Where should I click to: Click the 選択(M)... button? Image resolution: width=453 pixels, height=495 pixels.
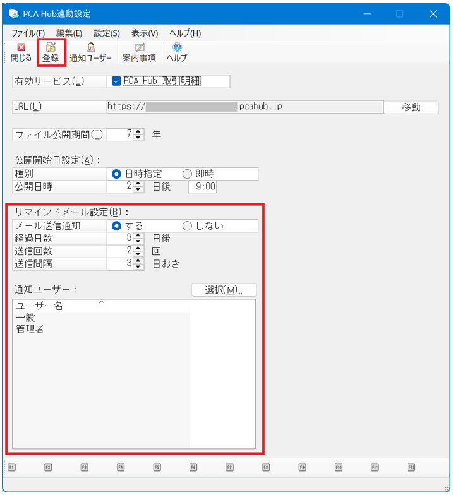pos(224,290)
